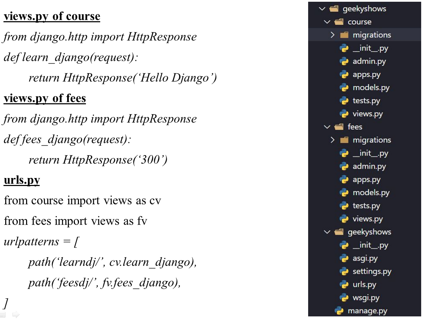Screen dimensions: 425x323
Task: Collapse the inner geekyshows folder chevron
Action: point(327,232)
